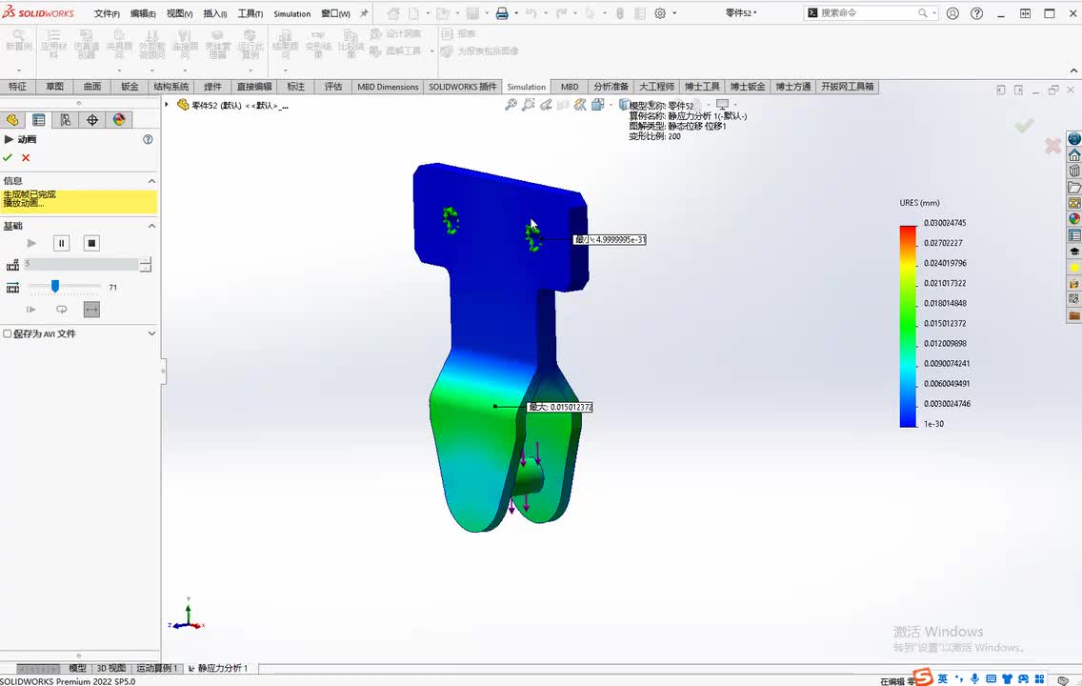The height and width of the screenshot is (686, 1082).
Task: Switch to the 草图 tab
Action: [54, 87]
